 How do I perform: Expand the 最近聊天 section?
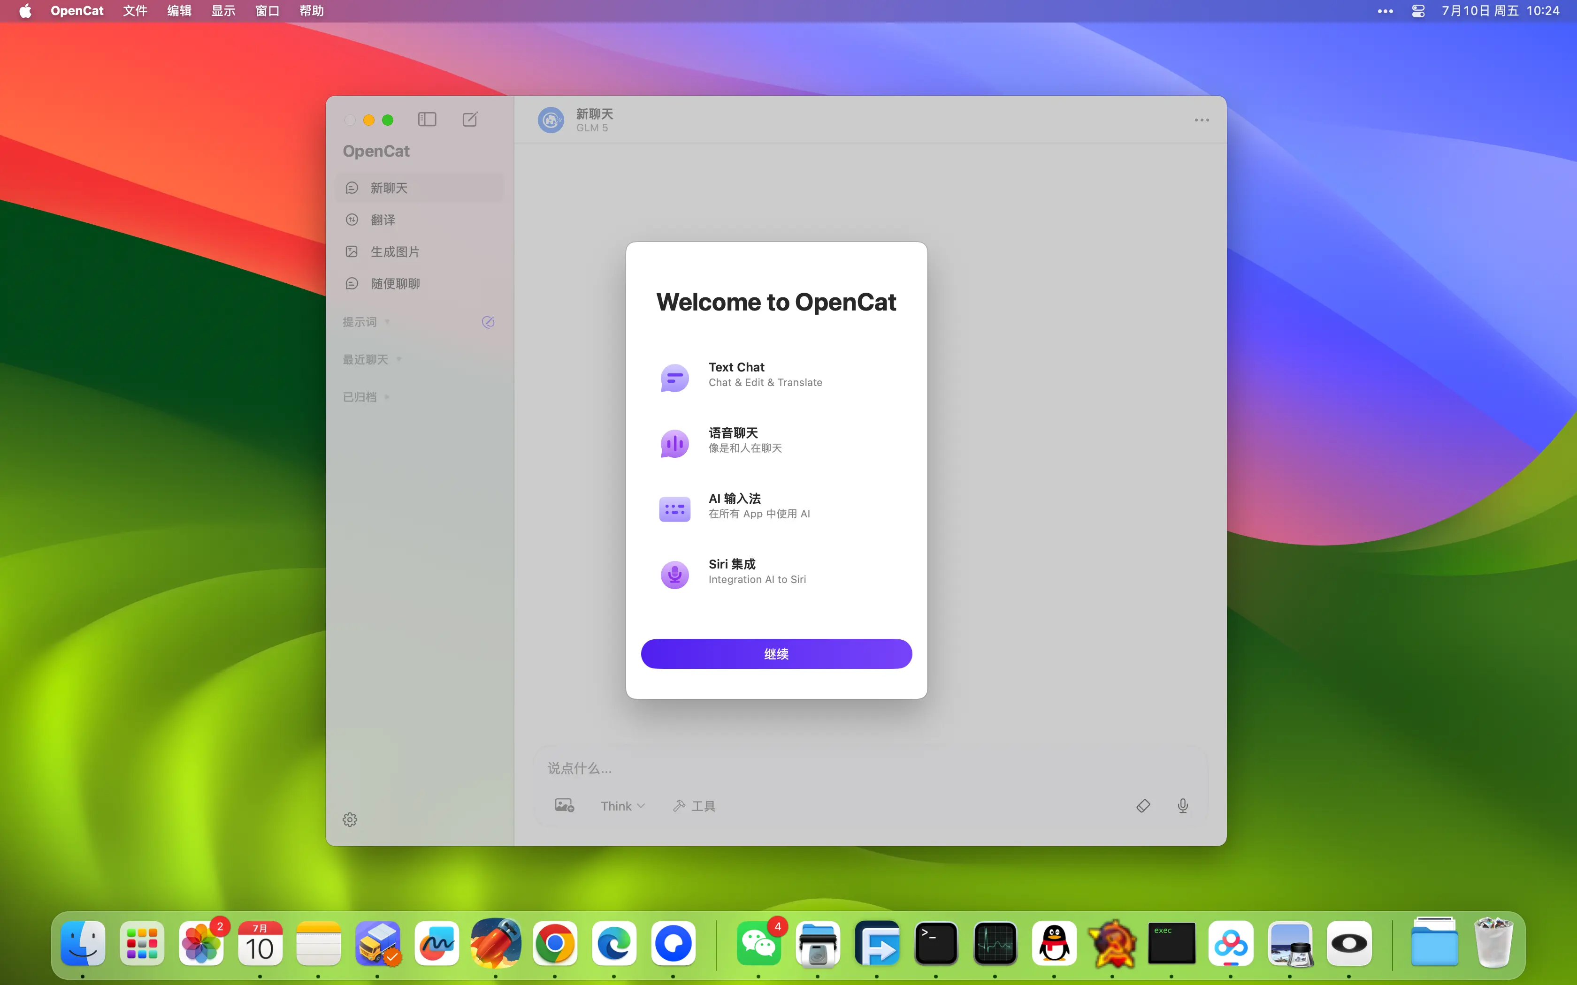(372, 360)
